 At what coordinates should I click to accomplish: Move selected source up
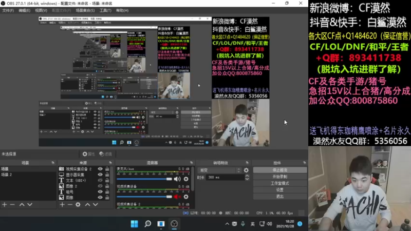coord(87,204)
